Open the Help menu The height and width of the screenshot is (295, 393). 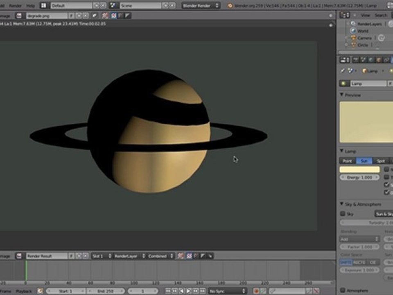click(x=30, y=5)
